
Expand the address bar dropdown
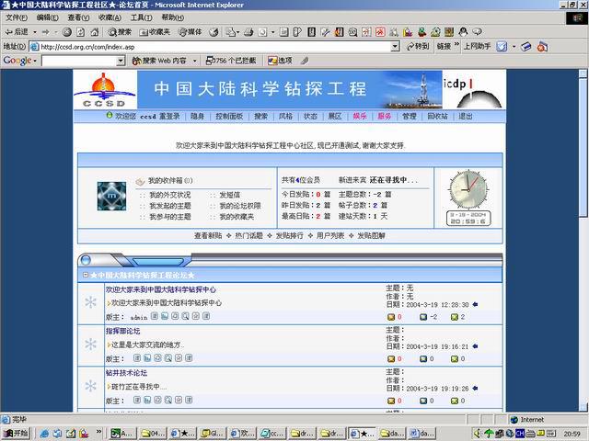tap(395, 46)
